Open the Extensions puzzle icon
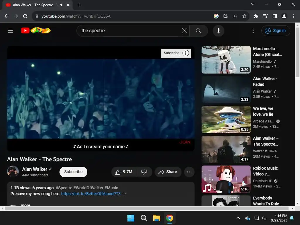Viewport: 300px width, 225px height. point(256,16)
